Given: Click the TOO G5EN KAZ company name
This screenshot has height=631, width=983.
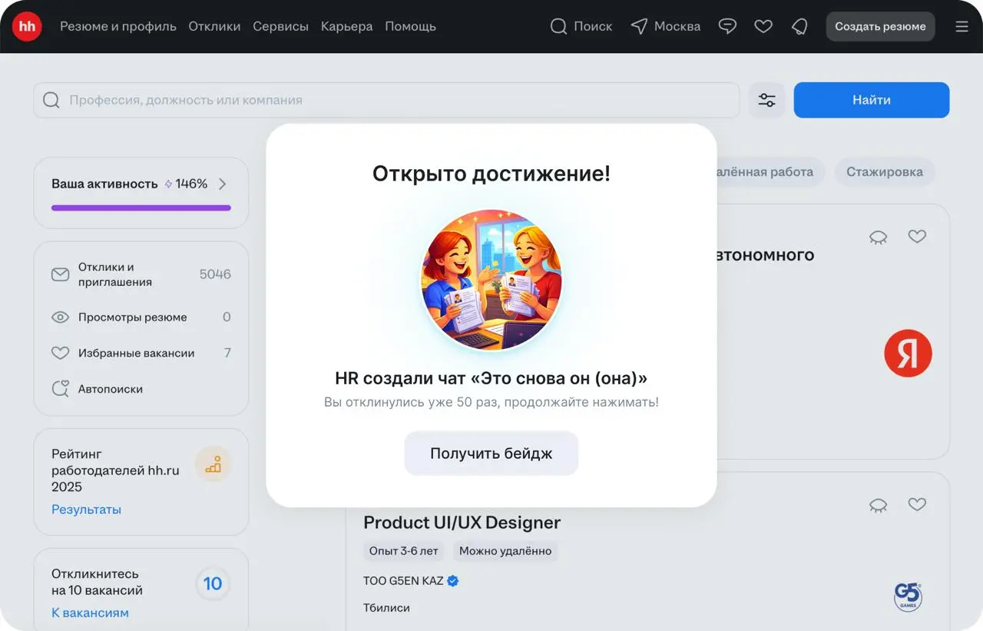Looking at the screenshot, I should 403,581.
